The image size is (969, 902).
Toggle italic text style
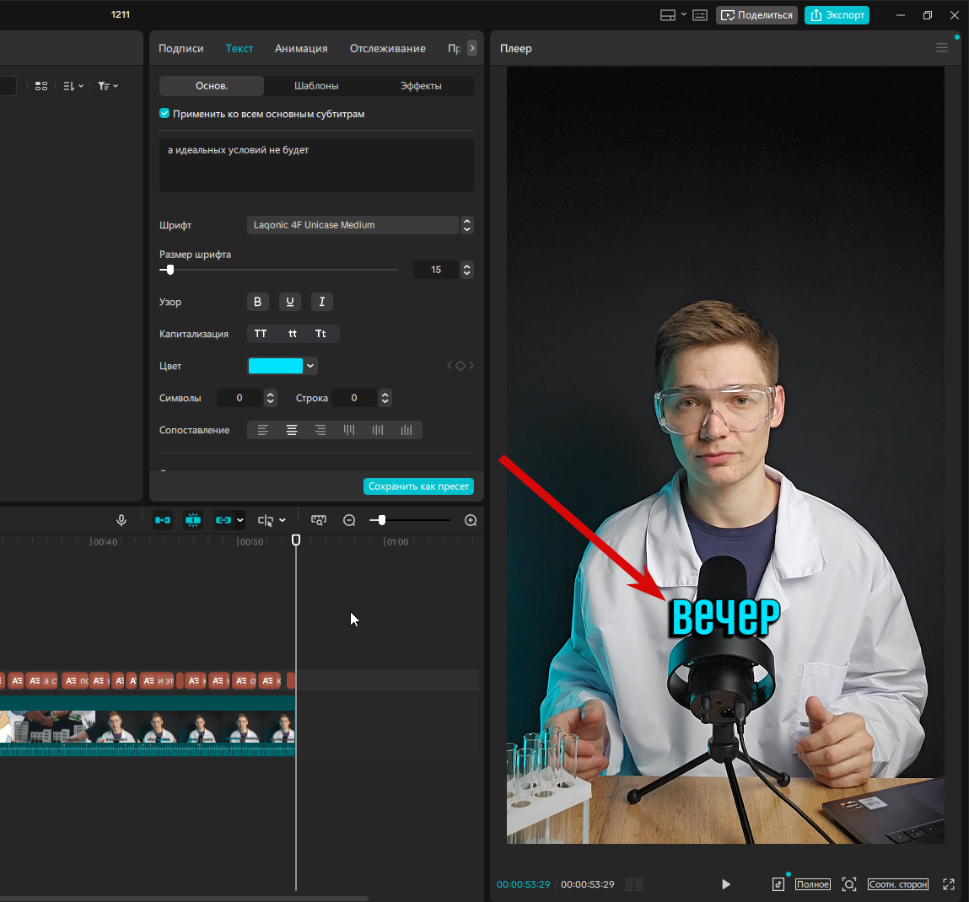[x=322, y=302]
